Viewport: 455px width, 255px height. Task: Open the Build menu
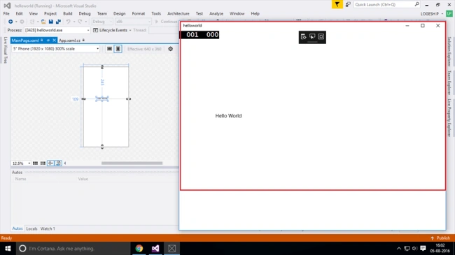(68, 13)
